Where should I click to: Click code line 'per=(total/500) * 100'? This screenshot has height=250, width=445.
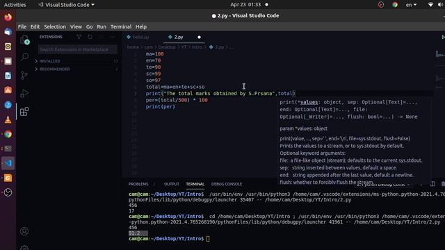pyautogui.click(x=177, y=100)
